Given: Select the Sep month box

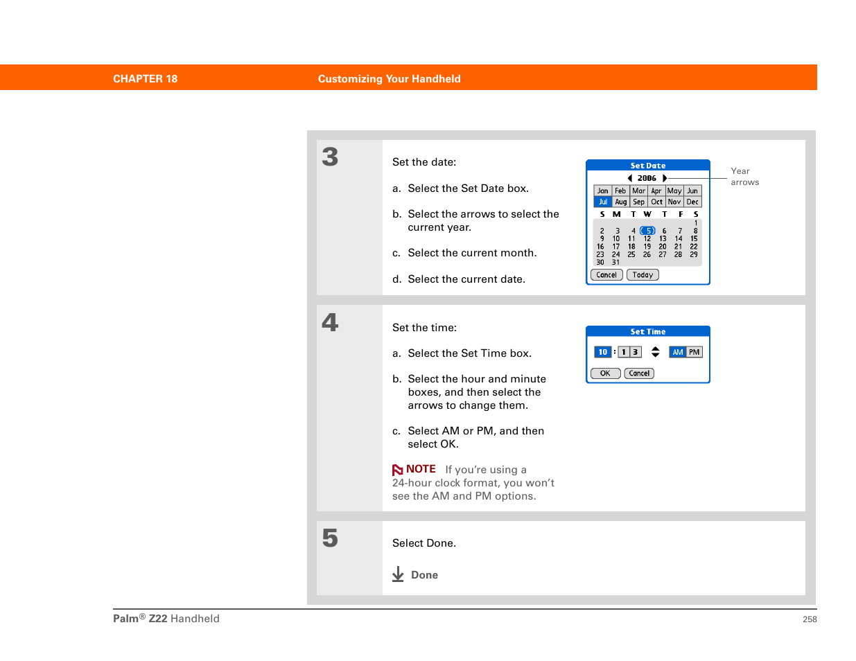Looking at the screenshot, I should point(639,202).
